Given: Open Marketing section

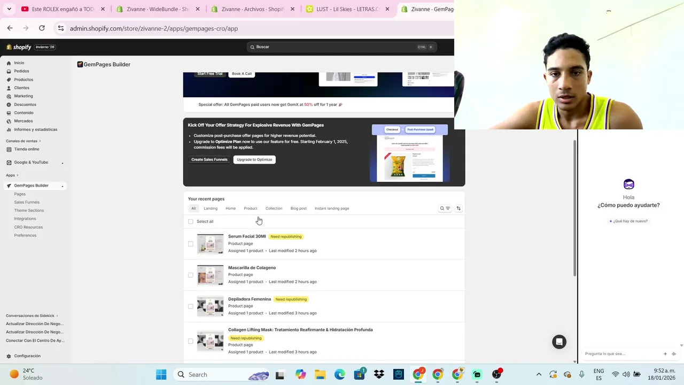Looking at the screenshot, I should (x=23, y=96).
